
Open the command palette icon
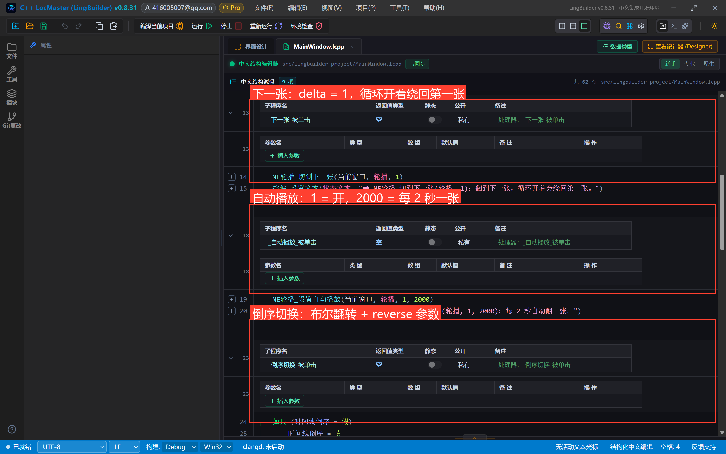pyautogui.click(x=630, y=26)
